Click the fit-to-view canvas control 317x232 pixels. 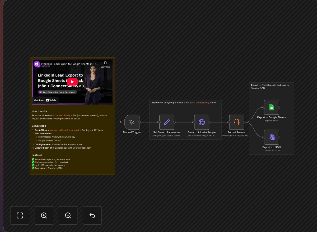pyautogui.click(x=20, y=215)
